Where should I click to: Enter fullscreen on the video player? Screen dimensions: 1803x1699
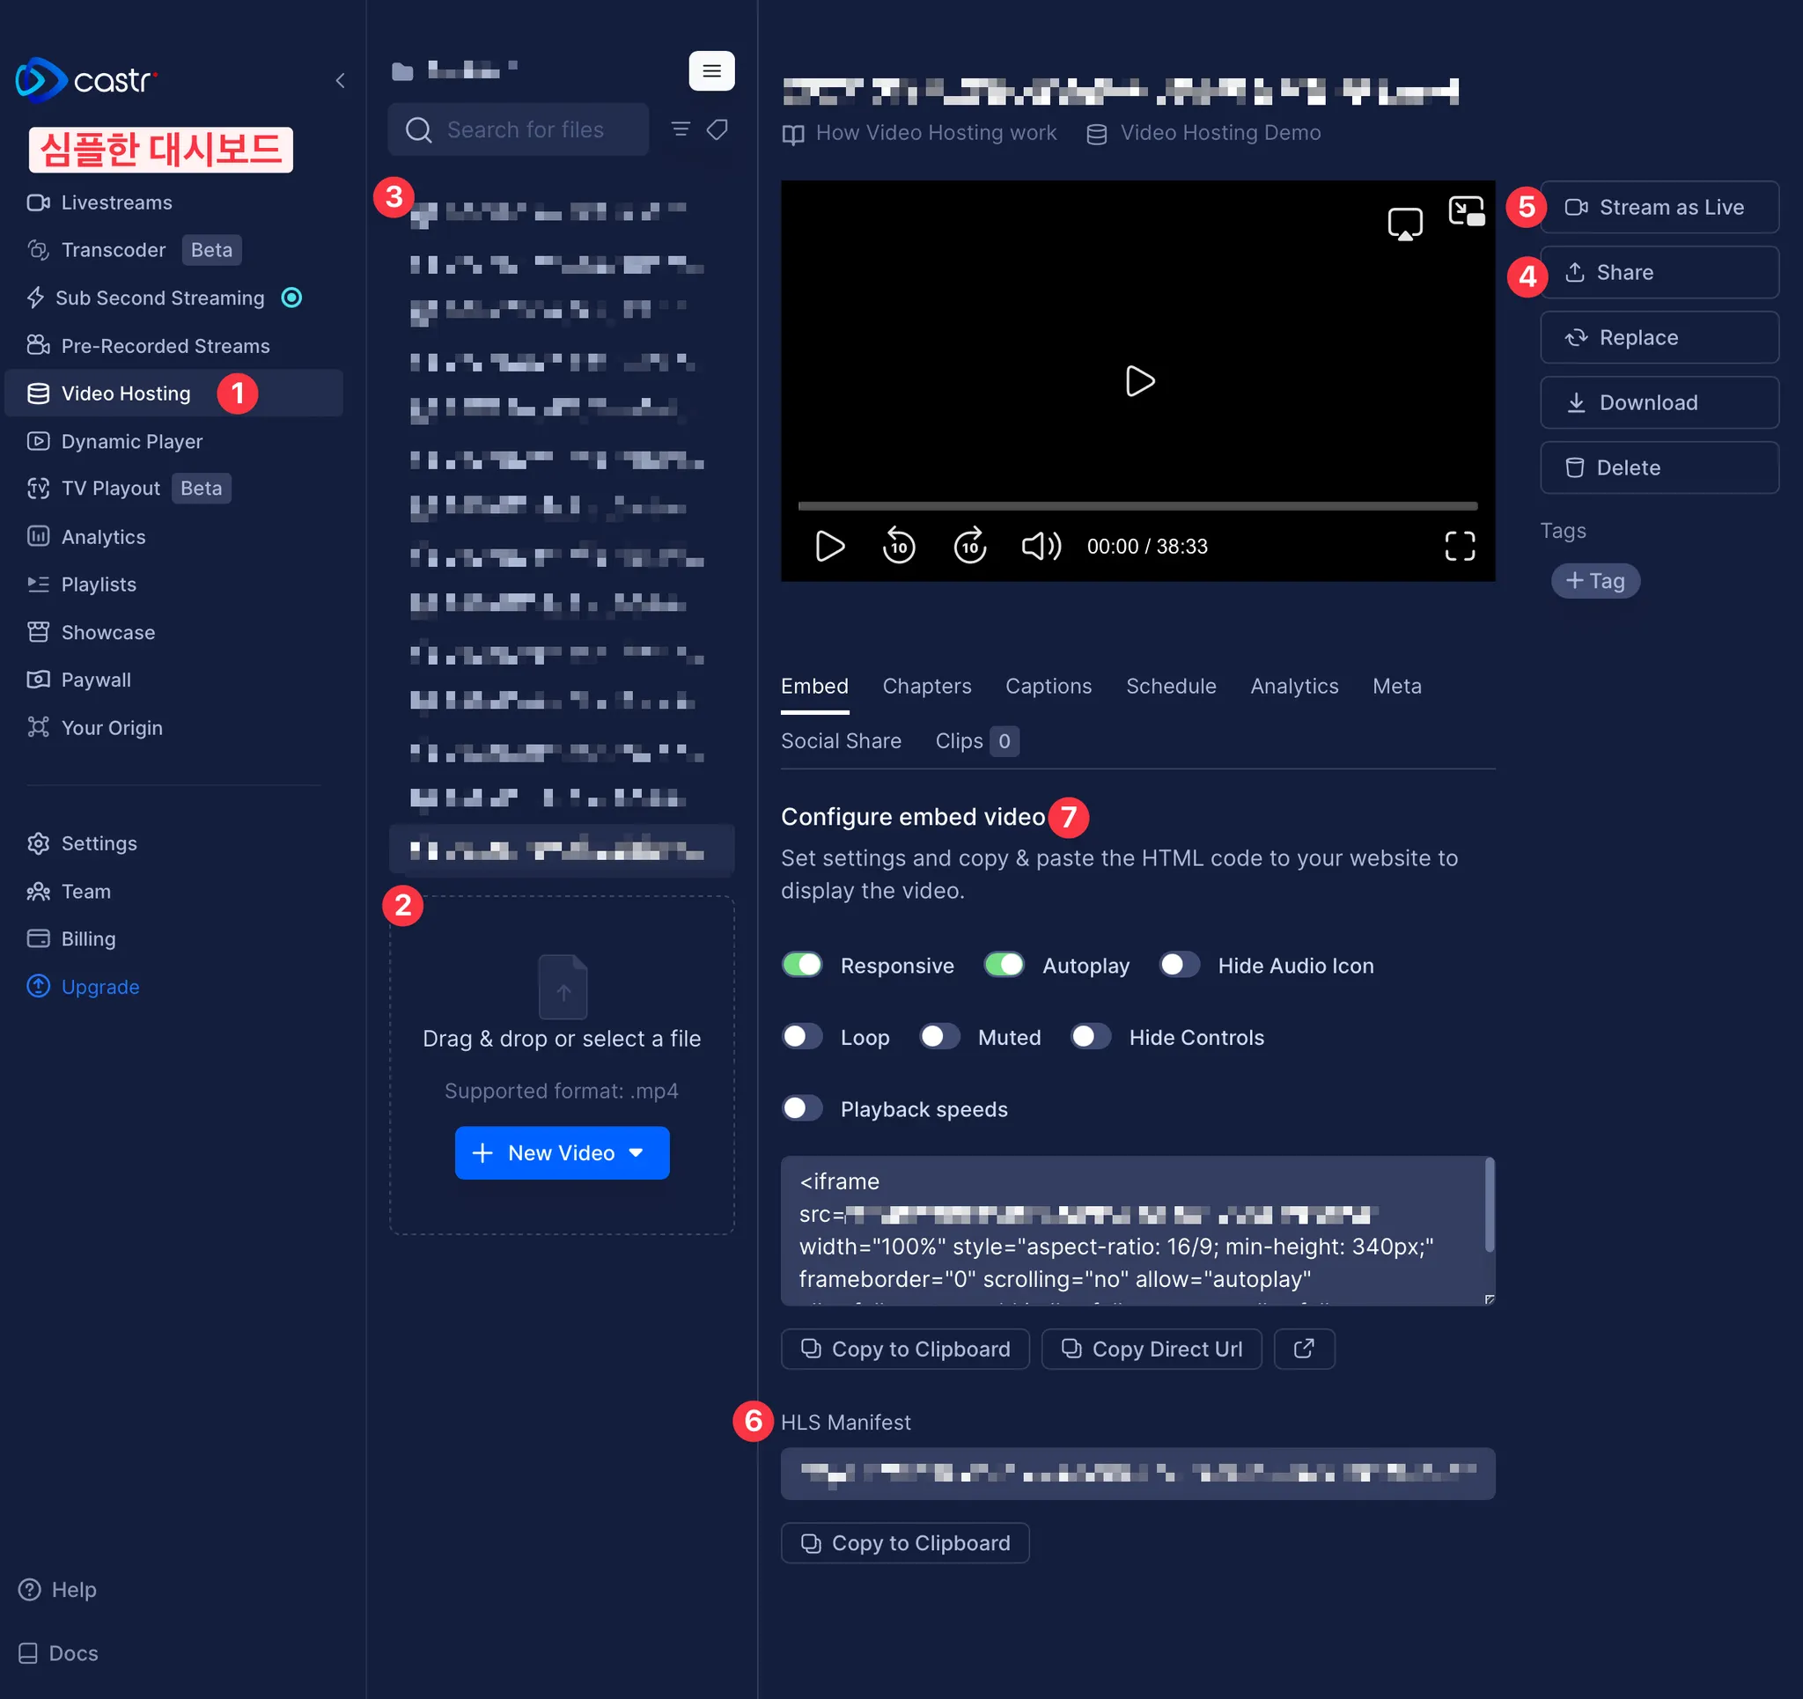click(1459, 545)
